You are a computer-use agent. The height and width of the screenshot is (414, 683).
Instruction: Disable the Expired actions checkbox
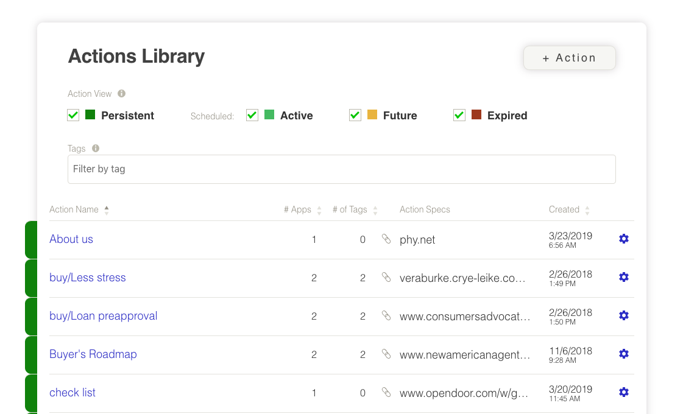459,115
